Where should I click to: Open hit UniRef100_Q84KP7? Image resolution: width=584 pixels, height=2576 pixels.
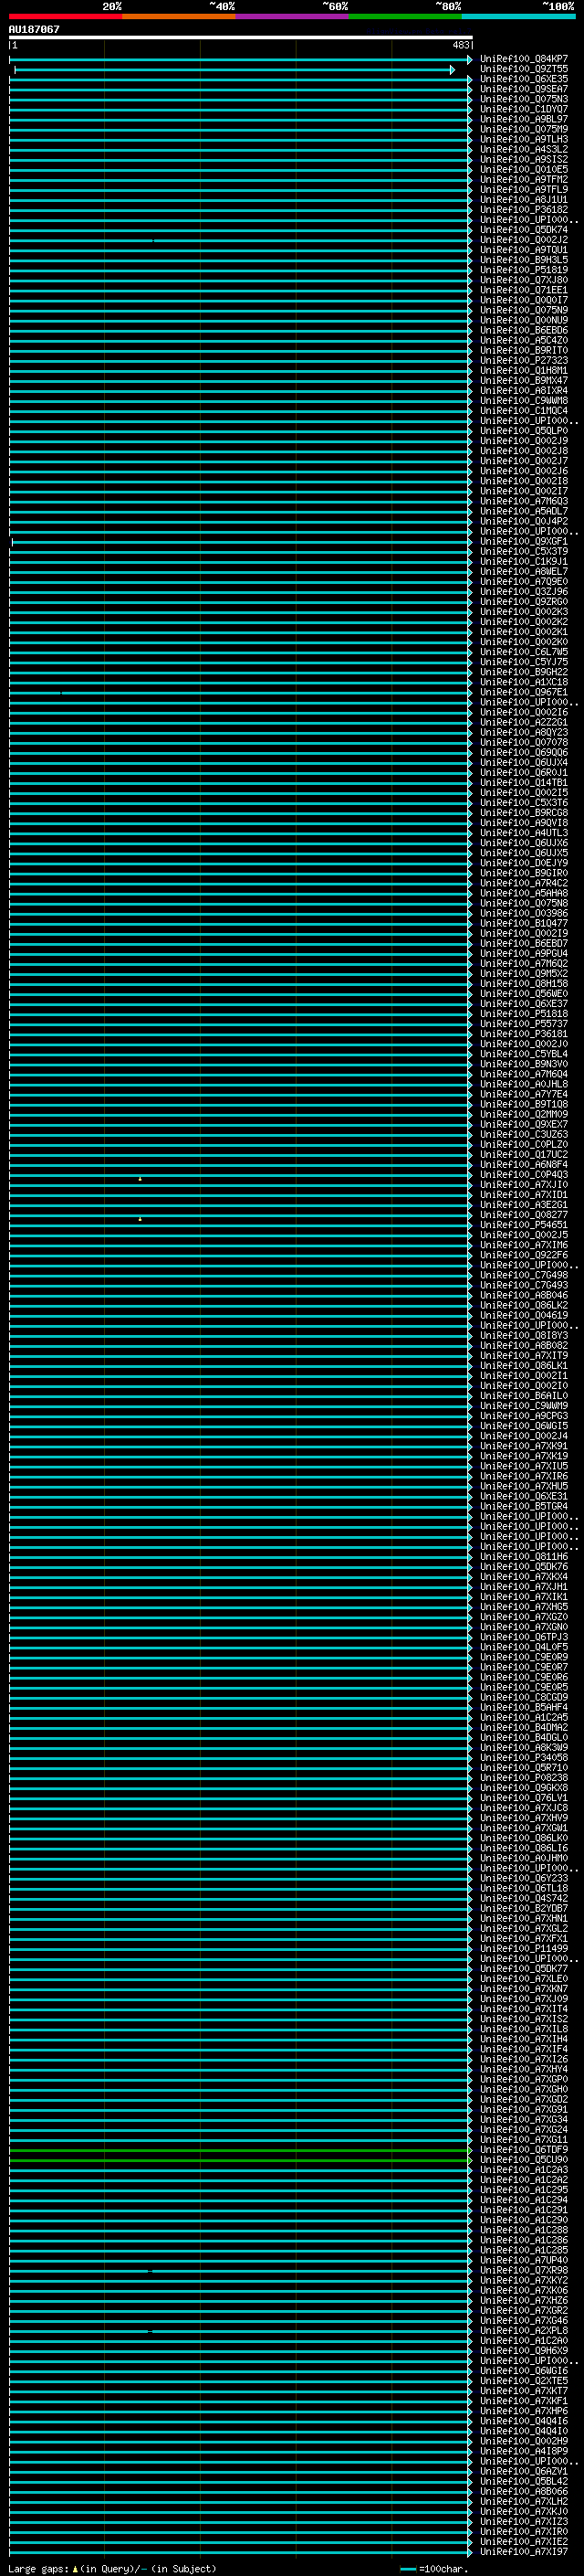coord(524,59)
